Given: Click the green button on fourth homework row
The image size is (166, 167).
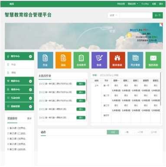Looking at the screenshot, I should click(81, 109).
